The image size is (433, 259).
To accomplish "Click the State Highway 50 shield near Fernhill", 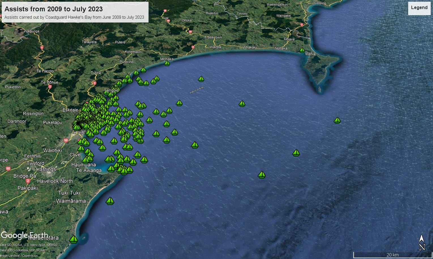I will coord(8,168).
